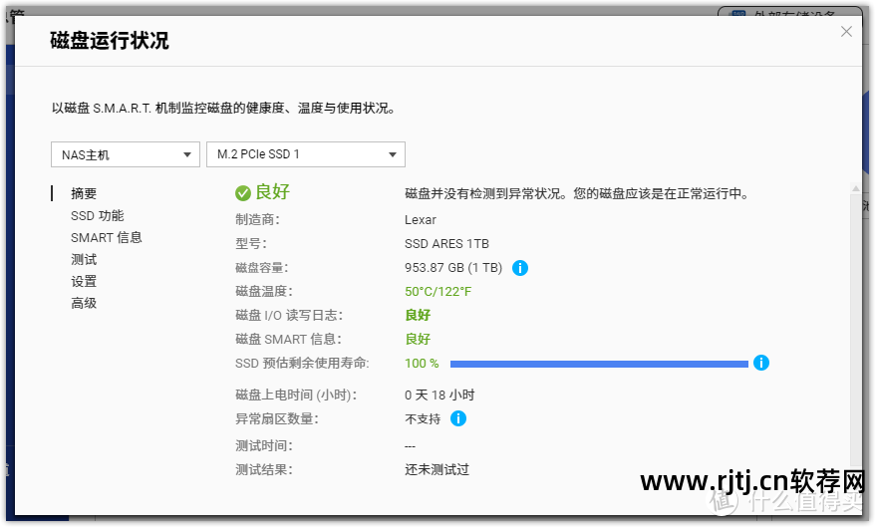Close the 磁盘运行状况 dialog
The width and height of the screenshot is (875, 527).
coord(846,32)
